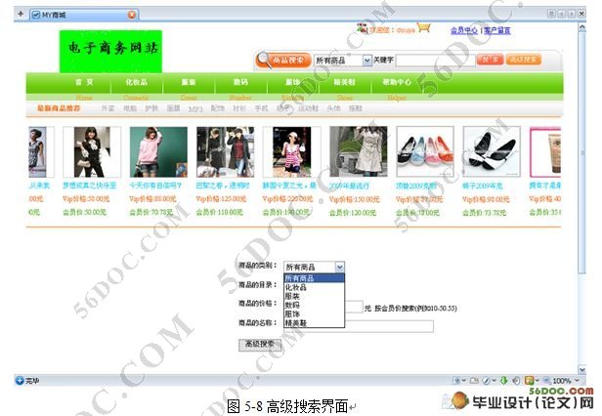
Task: Click product title 今天你有自信吗?
Action: click(x=155, y=186)
